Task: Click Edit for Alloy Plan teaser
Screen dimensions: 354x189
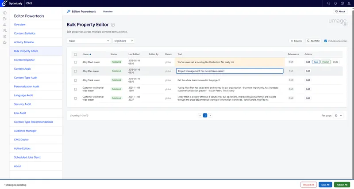Action: (308, 71)
